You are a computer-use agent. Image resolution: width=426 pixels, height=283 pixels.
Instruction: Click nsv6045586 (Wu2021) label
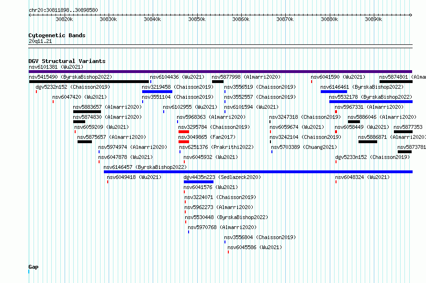255,247
